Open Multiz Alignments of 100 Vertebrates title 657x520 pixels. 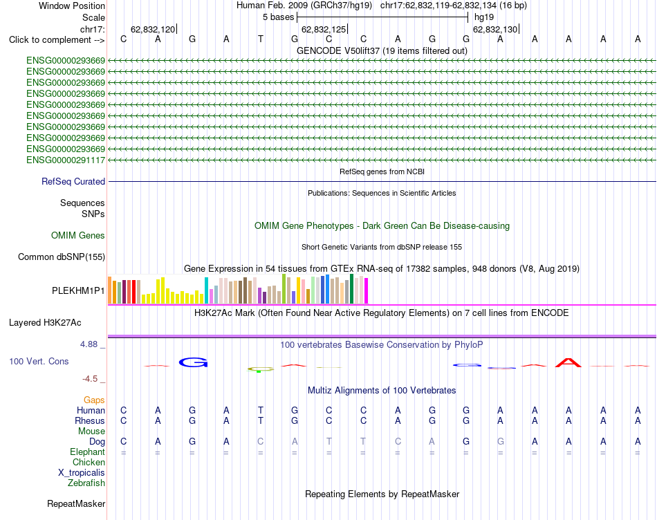tap(382, 391)
